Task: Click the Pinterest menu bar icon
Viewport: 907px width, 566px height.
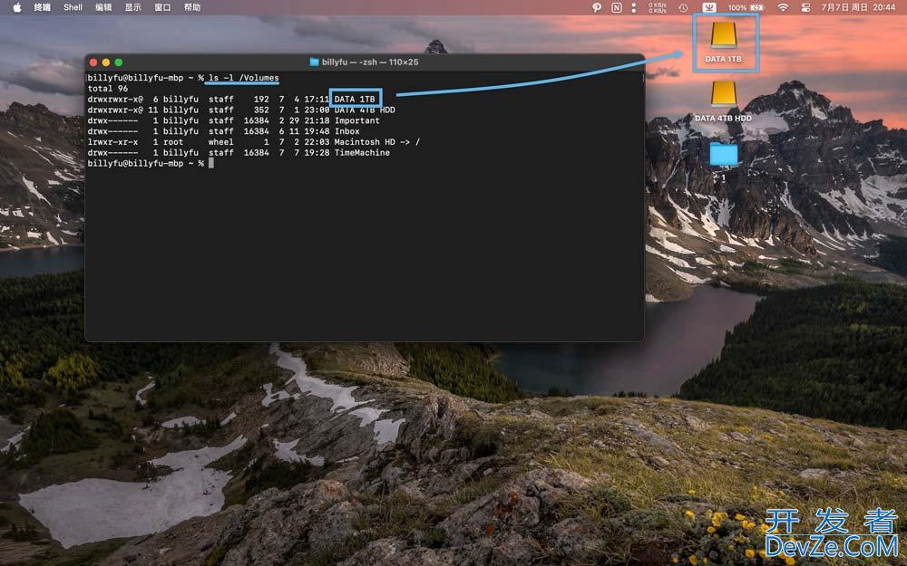Action: click(x=597, y=7)
